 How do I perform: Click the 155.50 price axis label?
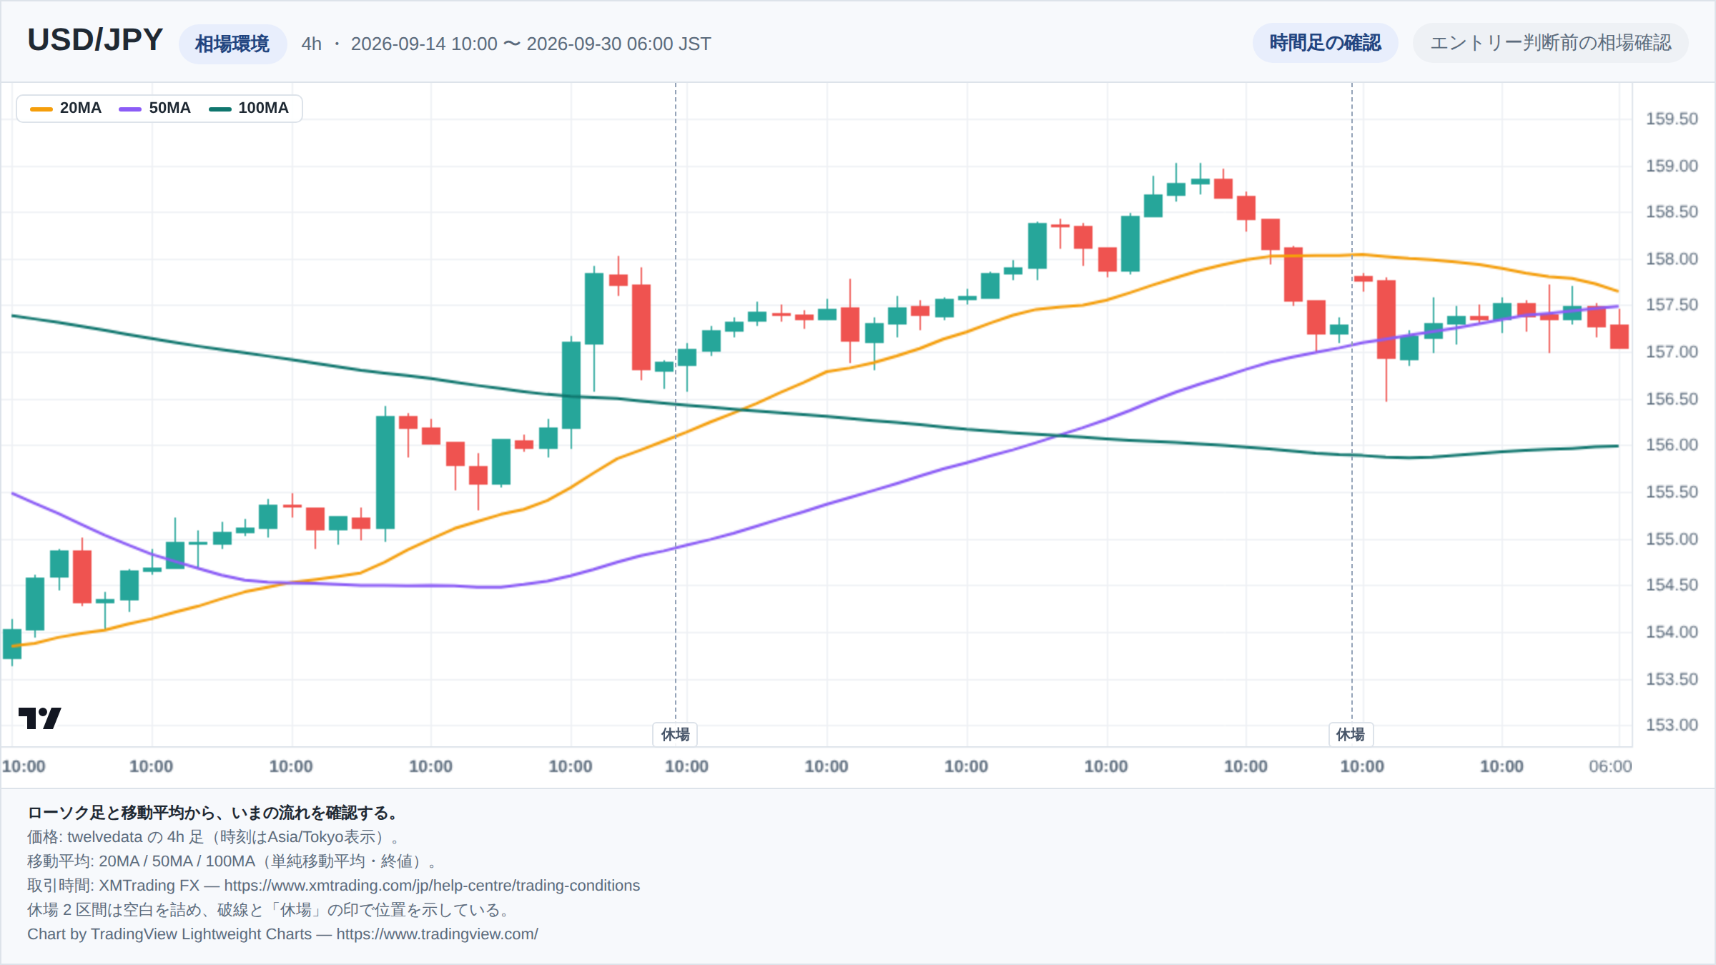(1672, 492)
